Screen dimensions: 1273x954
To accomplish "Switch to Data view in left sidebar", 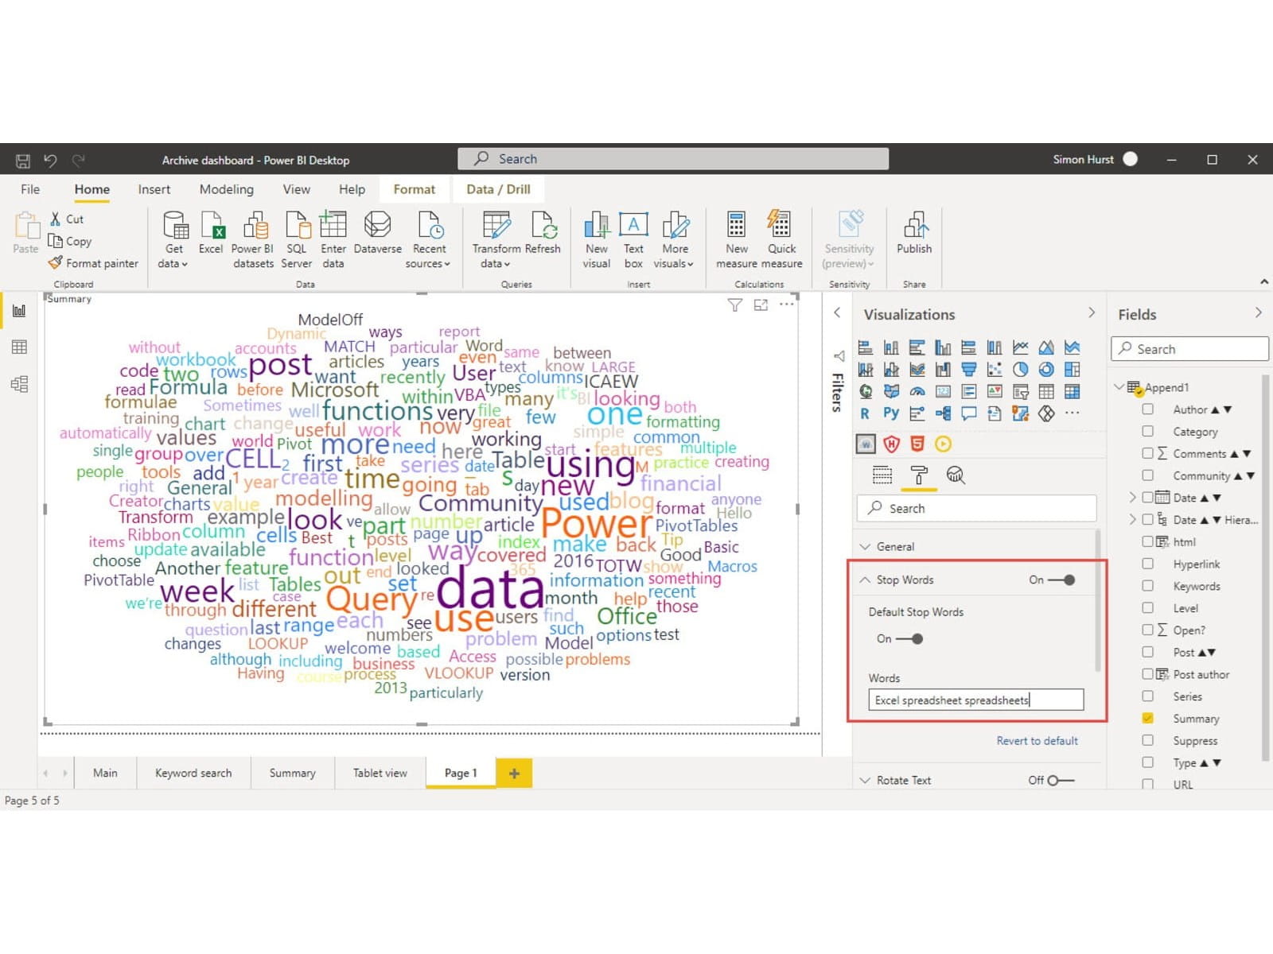I will pos(19,347).
